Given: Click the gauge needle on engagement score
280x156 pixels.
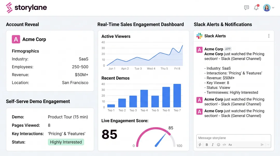Looking at the screenshot, I should tap(160, 140).
